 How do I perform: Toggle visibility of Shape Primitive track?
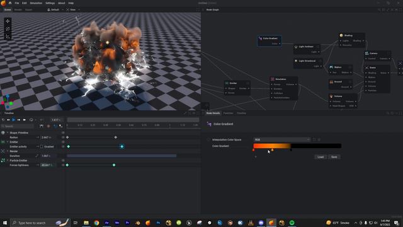(63, 133)
